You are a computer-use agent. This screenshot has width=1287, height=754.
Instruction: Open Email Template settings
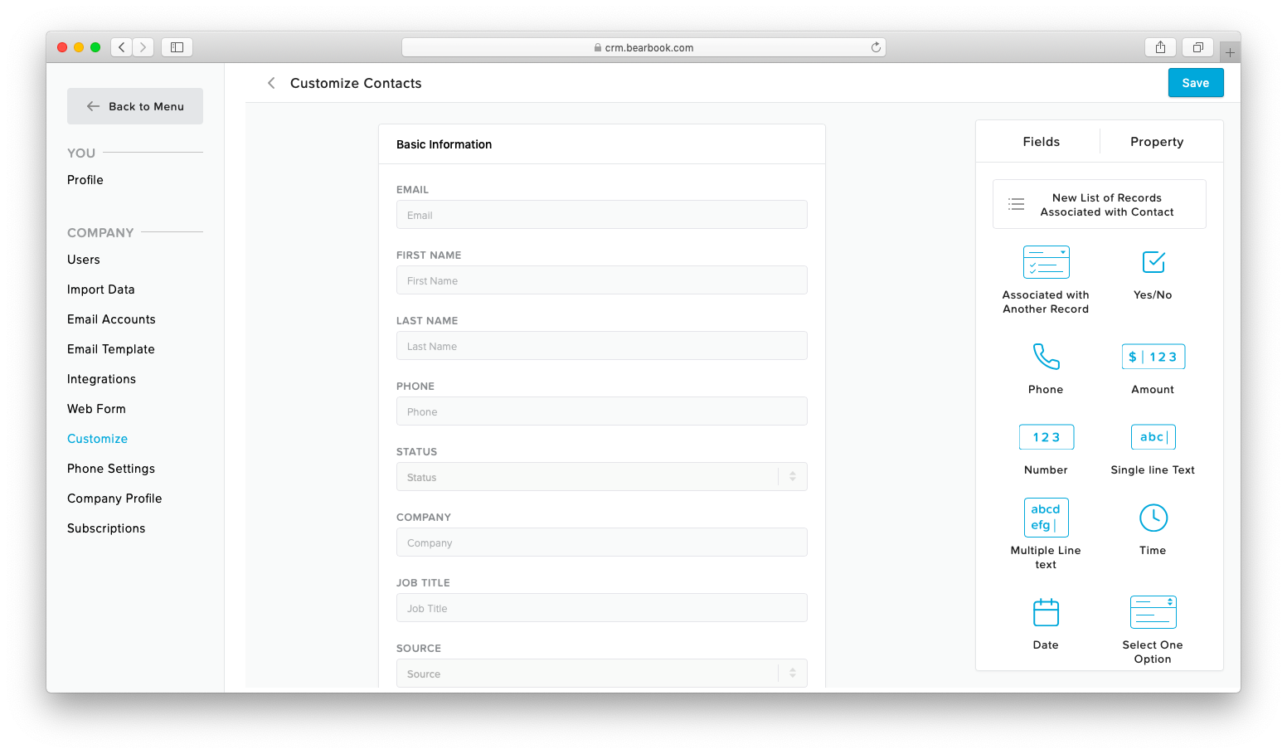pos(111,349)
